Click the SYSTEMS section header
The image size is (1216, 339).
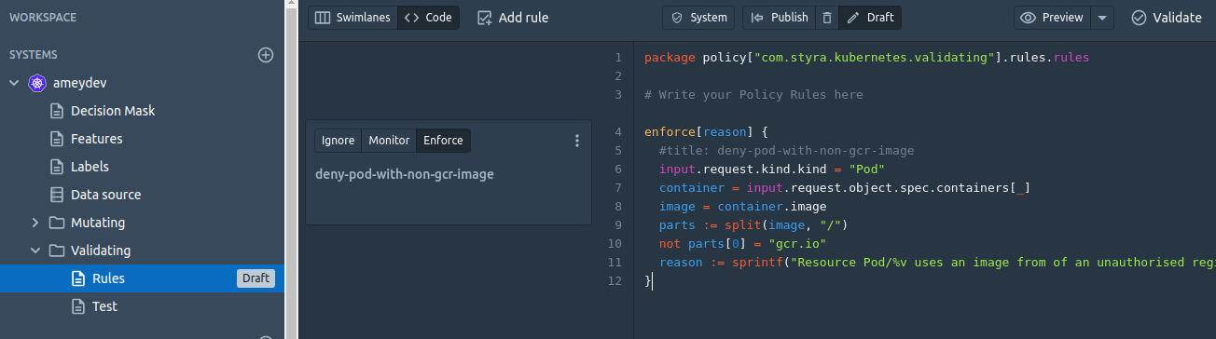pyautogui.click(x=34, y=55)
